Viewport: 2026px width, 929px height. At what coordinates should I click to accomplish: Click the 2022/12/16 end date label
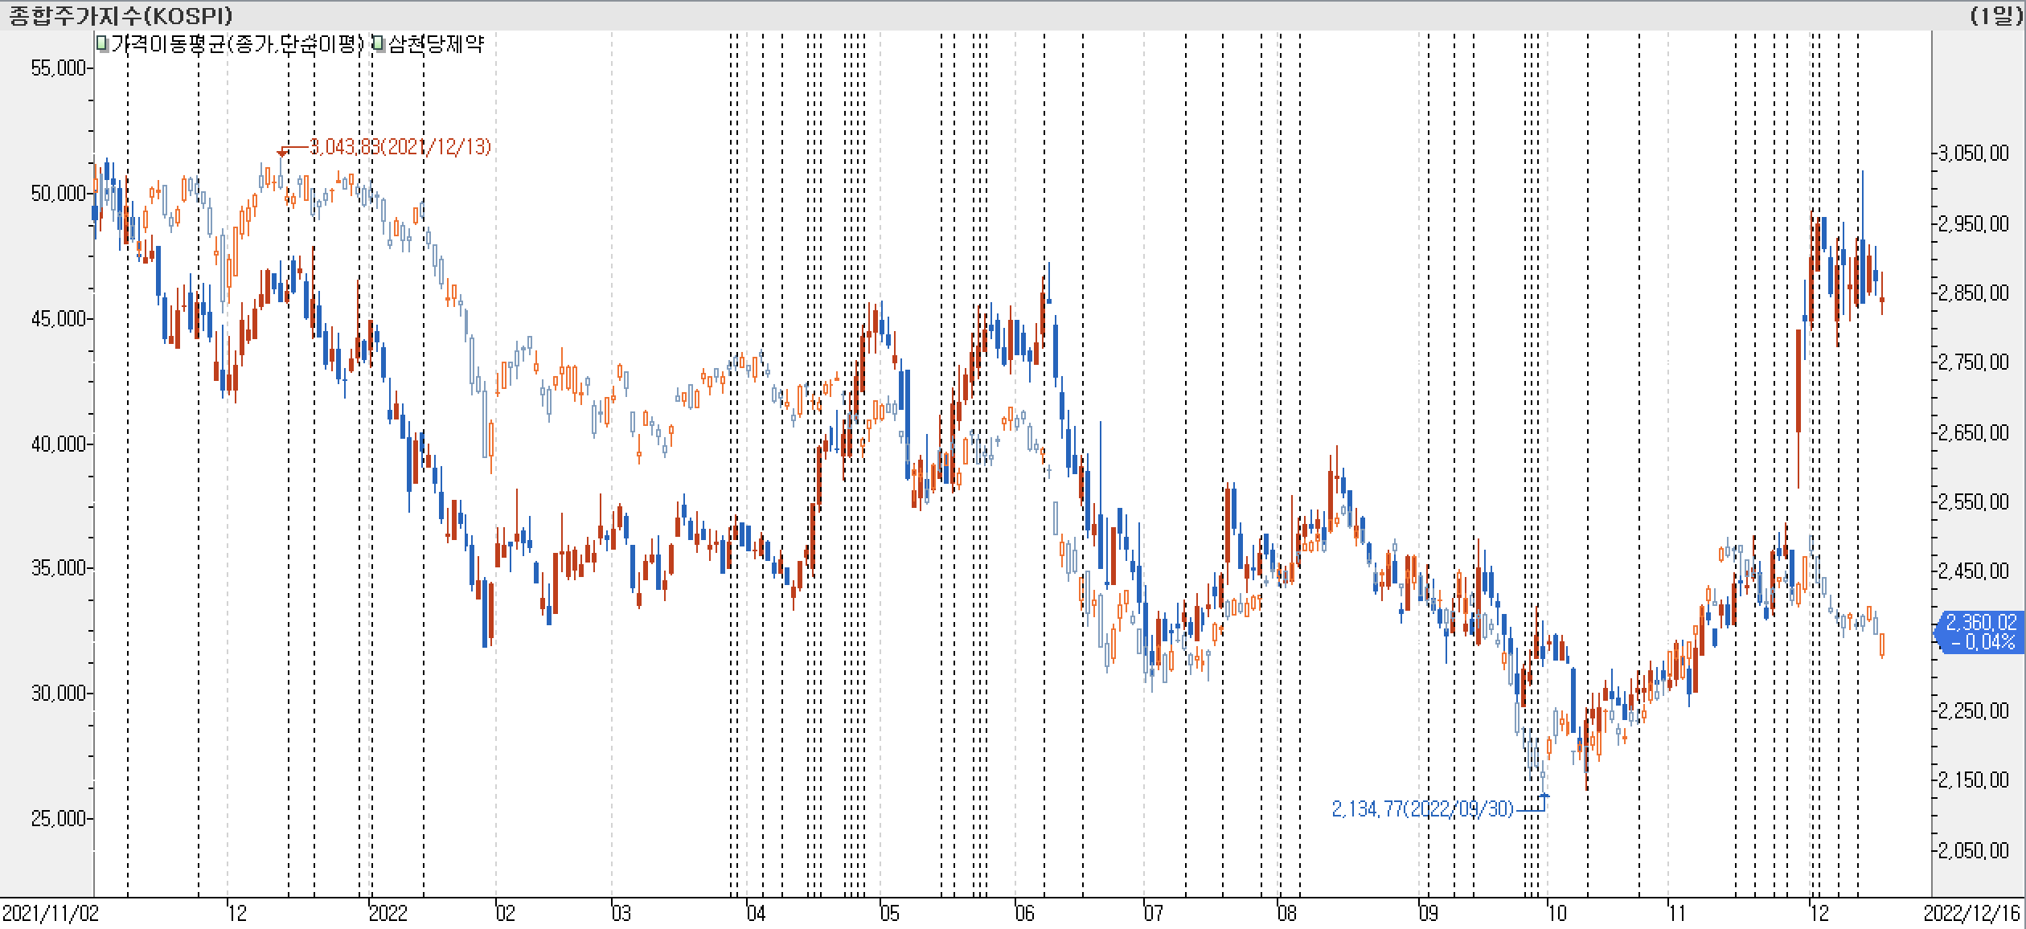pos(1972,914)
